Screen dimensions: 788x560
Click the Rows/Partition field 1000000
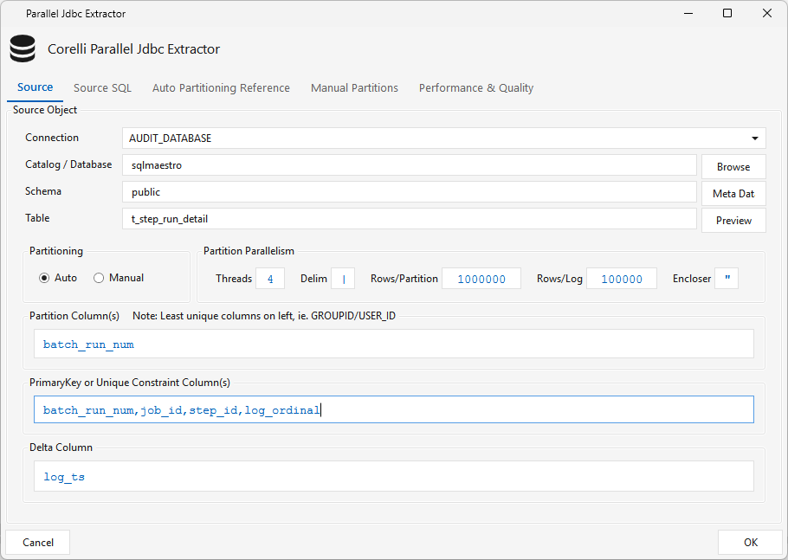(481, 279)
